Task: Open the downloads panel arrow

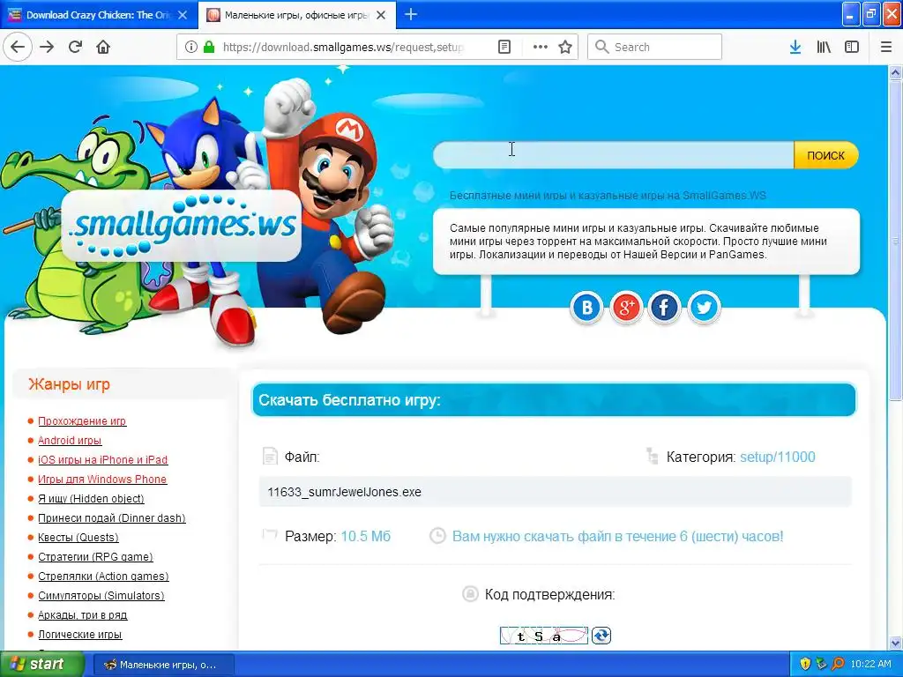Action: pos(795,47)
